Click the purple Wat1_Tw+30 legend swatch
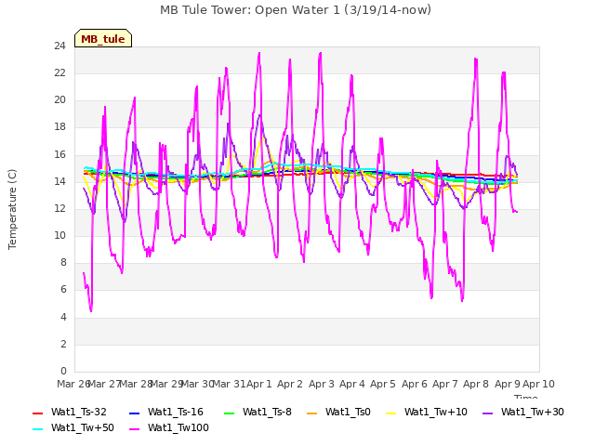 point(487,413)
